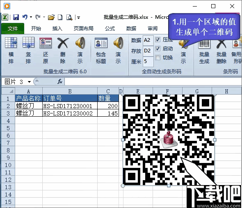Click the 厘米 field showing 5

point(148,61)
